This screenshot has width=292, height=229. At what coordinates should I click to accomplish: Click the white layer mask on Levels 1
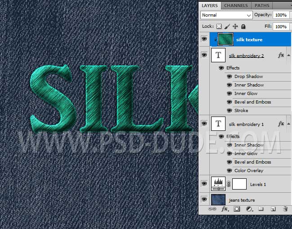tap(239, 184)
